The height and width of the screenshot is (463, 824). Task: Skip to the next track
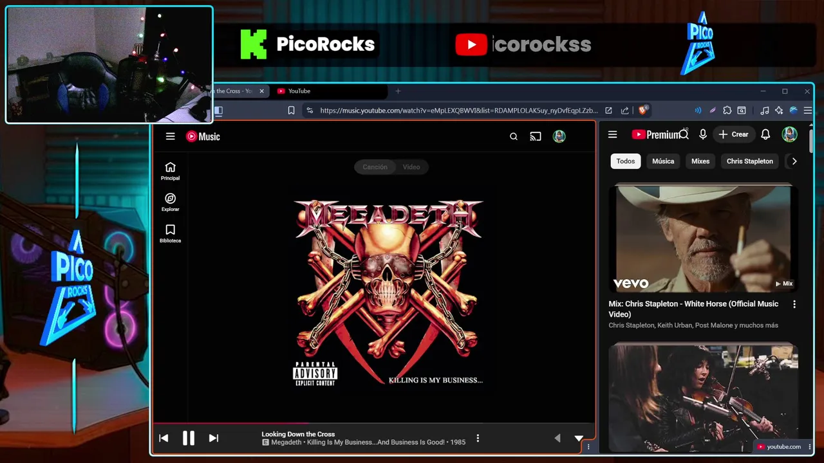point(214,438)
